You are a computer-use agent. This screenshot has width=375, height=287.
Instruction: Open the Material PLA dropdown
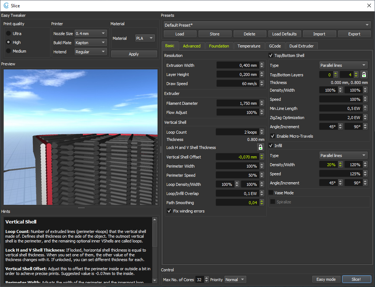click(x=145, y=38)
